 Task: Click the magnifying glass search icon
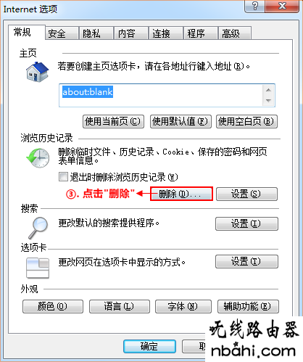[x=38, y=228]
